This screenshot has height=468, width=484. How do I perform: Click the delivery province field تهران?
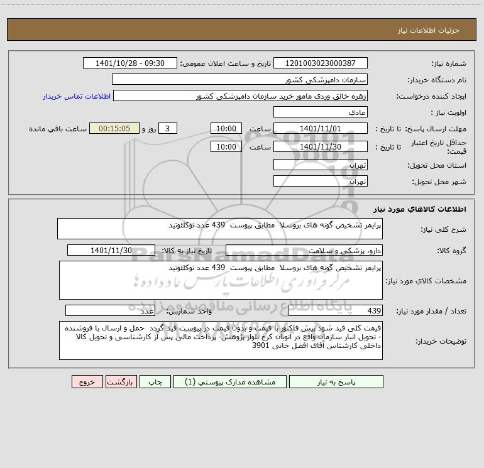(x=321, y=165)
